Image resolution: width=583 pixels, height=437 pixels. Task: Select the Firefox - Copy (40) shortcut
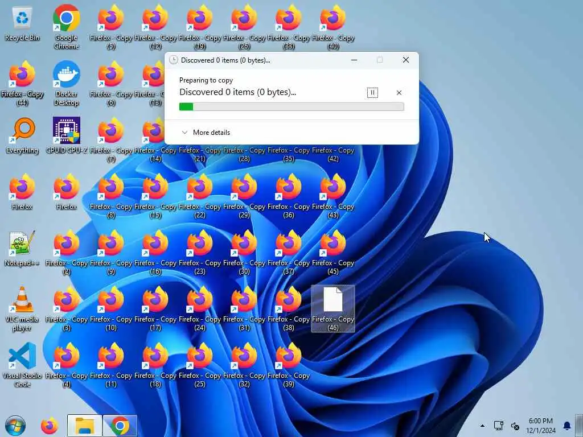pyautogui.click(x=332, y=27)
